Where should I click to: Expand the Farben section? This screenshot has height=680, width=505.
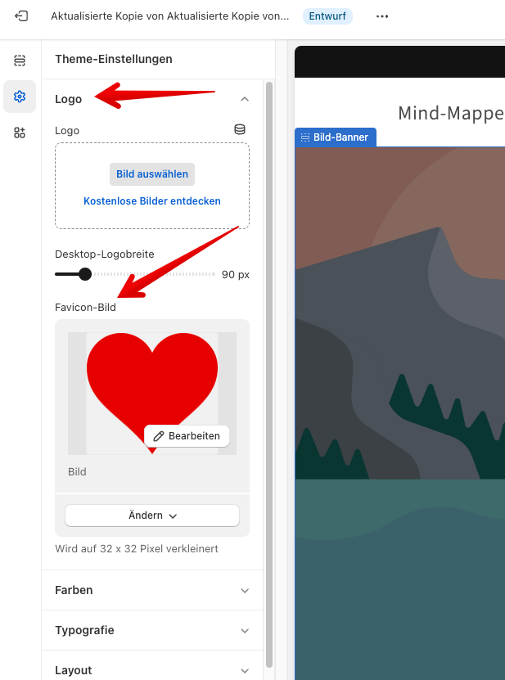(152, 590)
